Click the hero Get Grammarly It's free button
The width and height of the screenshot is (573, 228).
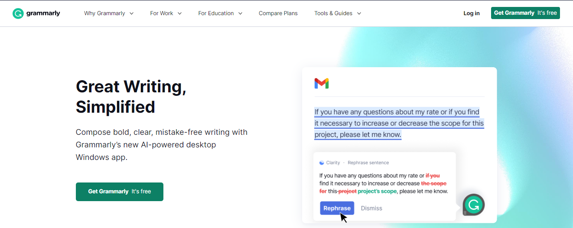click(120, 192)
